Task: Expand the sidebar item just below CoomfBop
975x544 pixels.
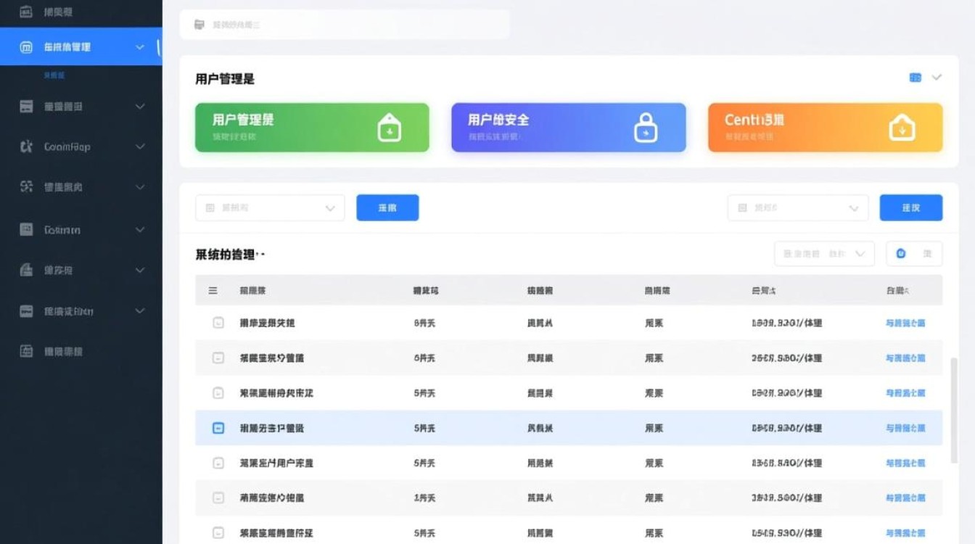Action: (140, 187)
